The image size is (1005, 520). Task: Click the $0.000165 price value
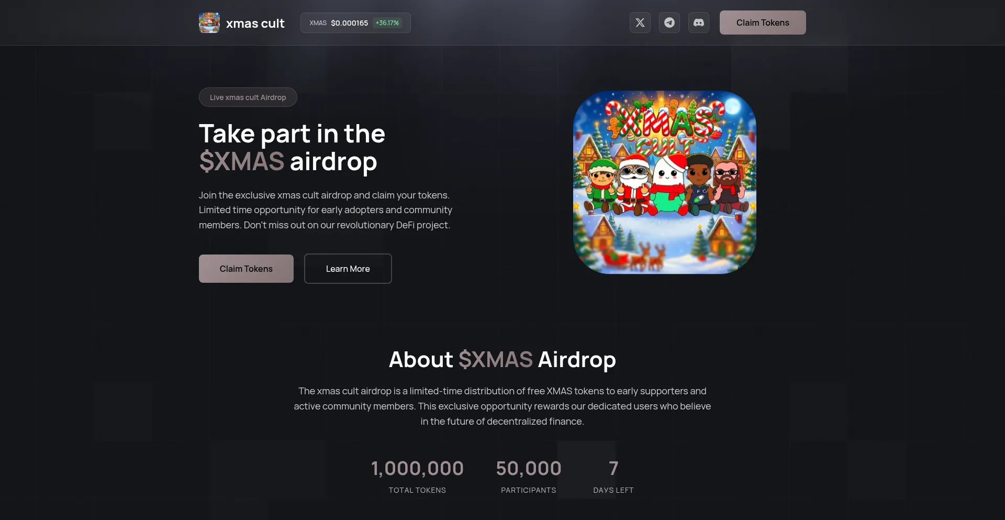[x=350, y=23]
